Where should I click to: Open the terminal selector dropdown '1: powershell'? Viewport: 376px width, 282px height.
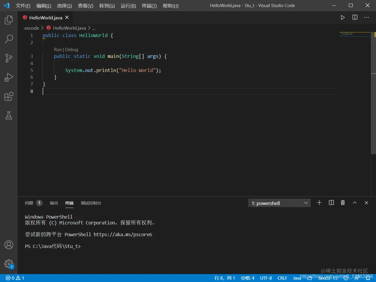279,203
